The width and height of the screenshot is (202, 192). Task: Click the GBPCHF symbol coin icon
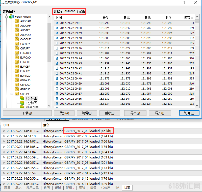[17, 89]
